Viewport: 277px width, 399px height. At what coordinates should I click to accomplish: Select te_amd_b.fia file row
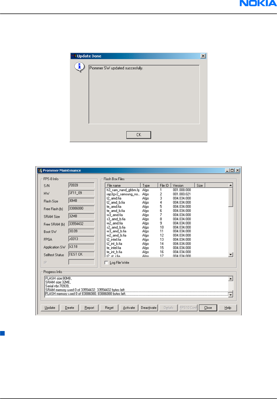[x=167, y=211]
